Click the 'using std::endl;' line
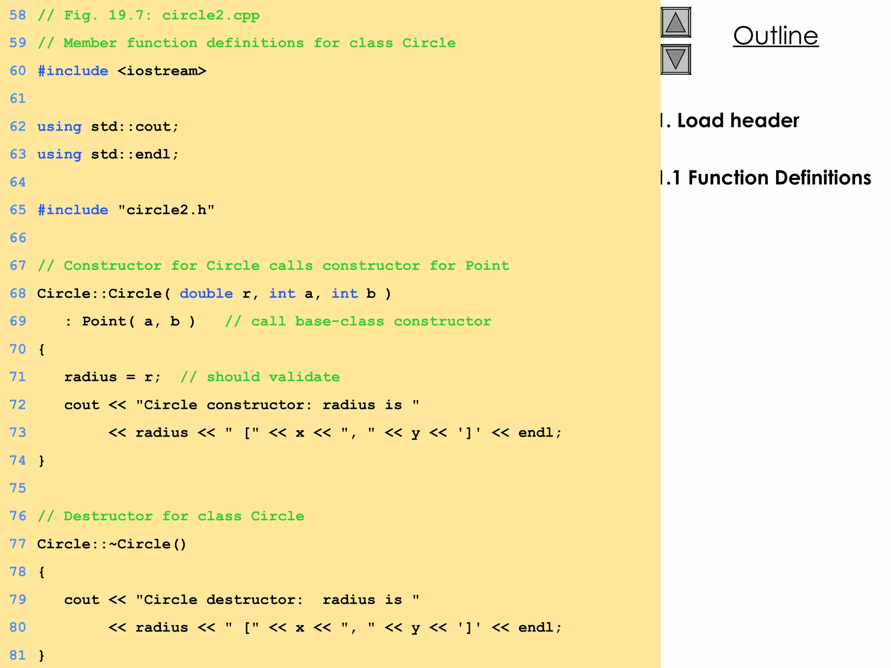The image size is (891, 668). [108, 154]
